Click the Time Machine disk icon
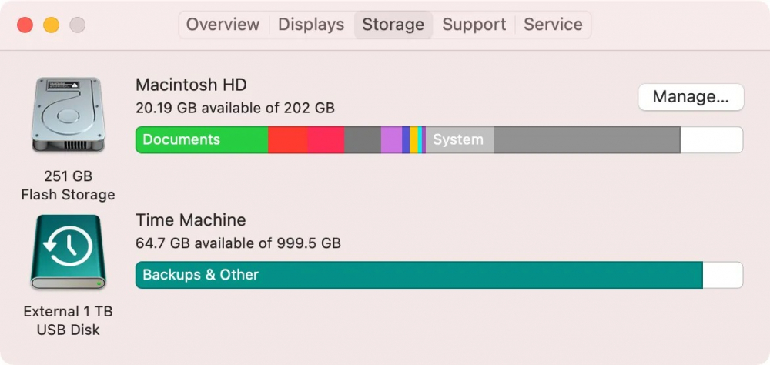The width and height of the screenshot is (770, 365). 68,252
